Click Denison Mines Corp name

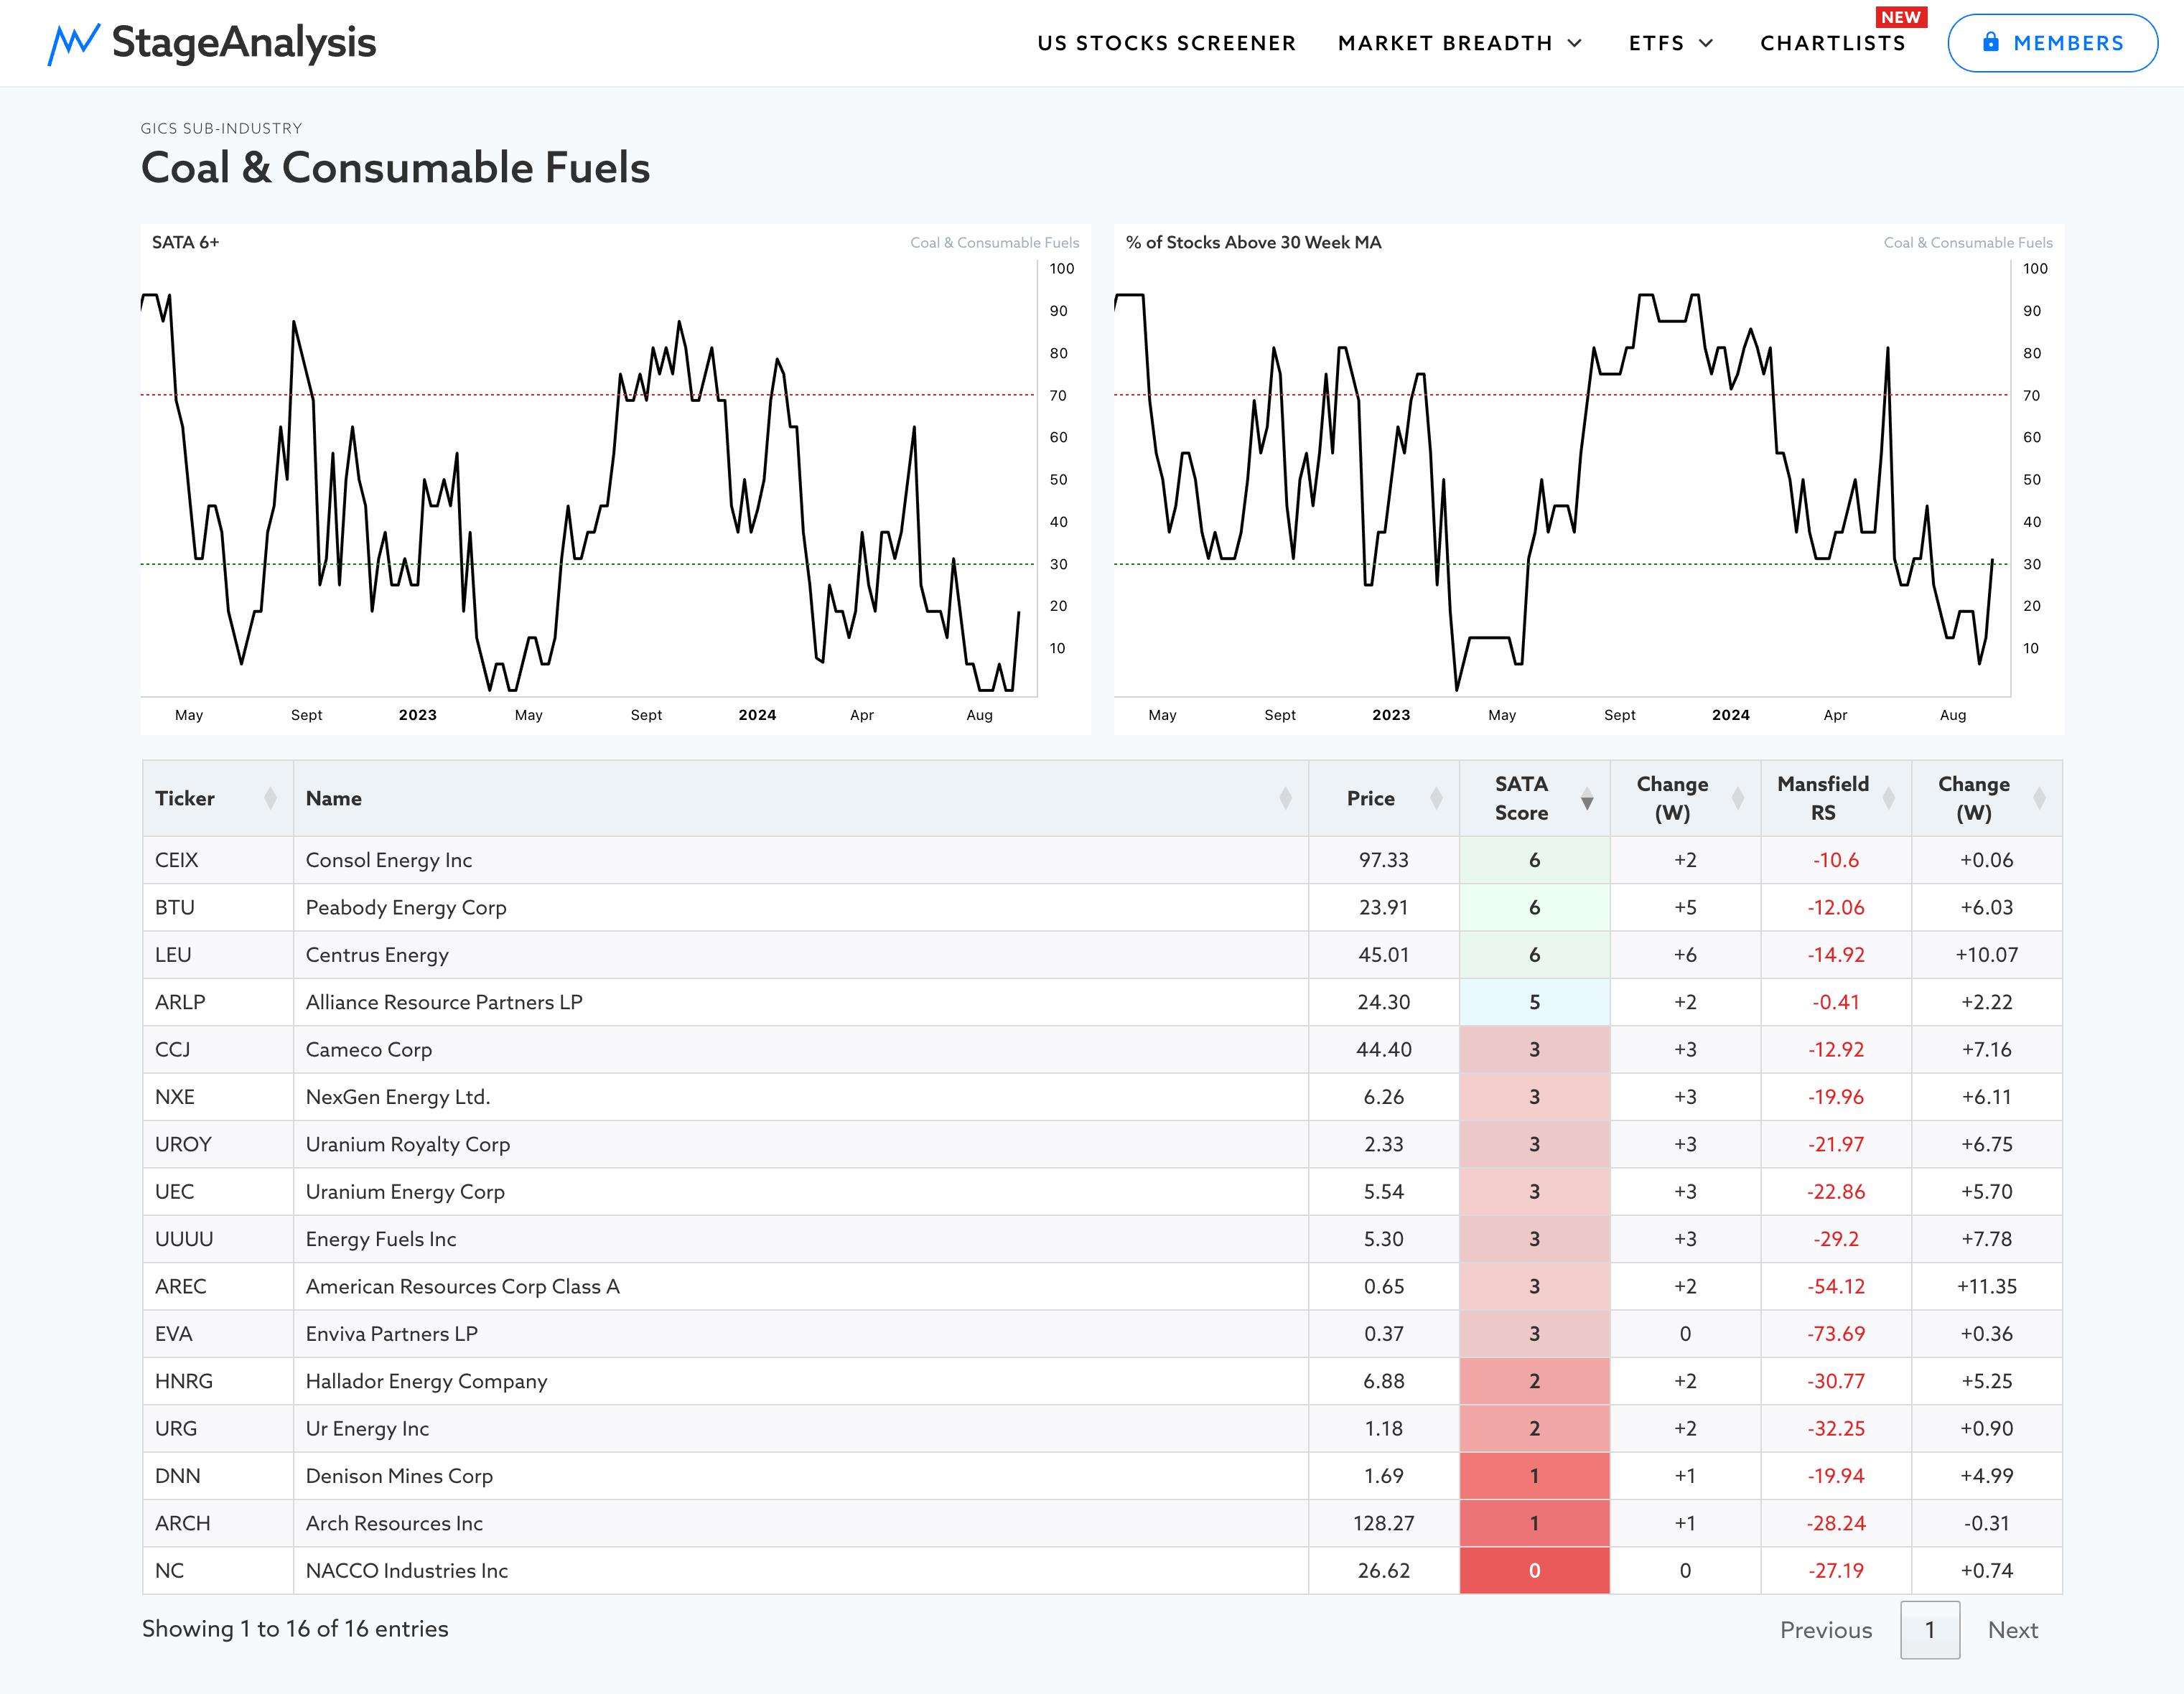pyautogui.click(x=399, y=1476)
